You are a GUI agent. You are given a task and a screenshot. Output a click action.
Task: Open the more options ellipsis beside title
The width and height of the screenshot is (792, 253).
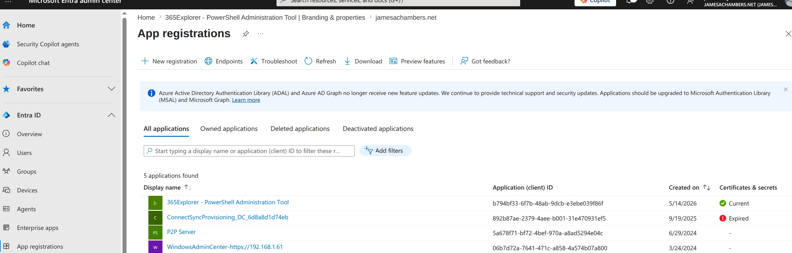(261, 34)
